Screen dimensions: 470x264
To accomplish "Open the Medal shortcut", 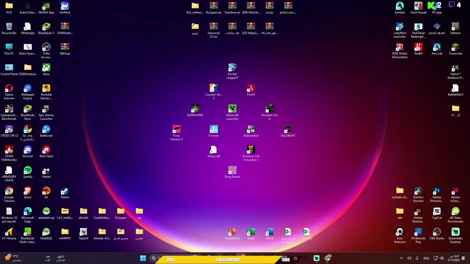I will (46, 172).
